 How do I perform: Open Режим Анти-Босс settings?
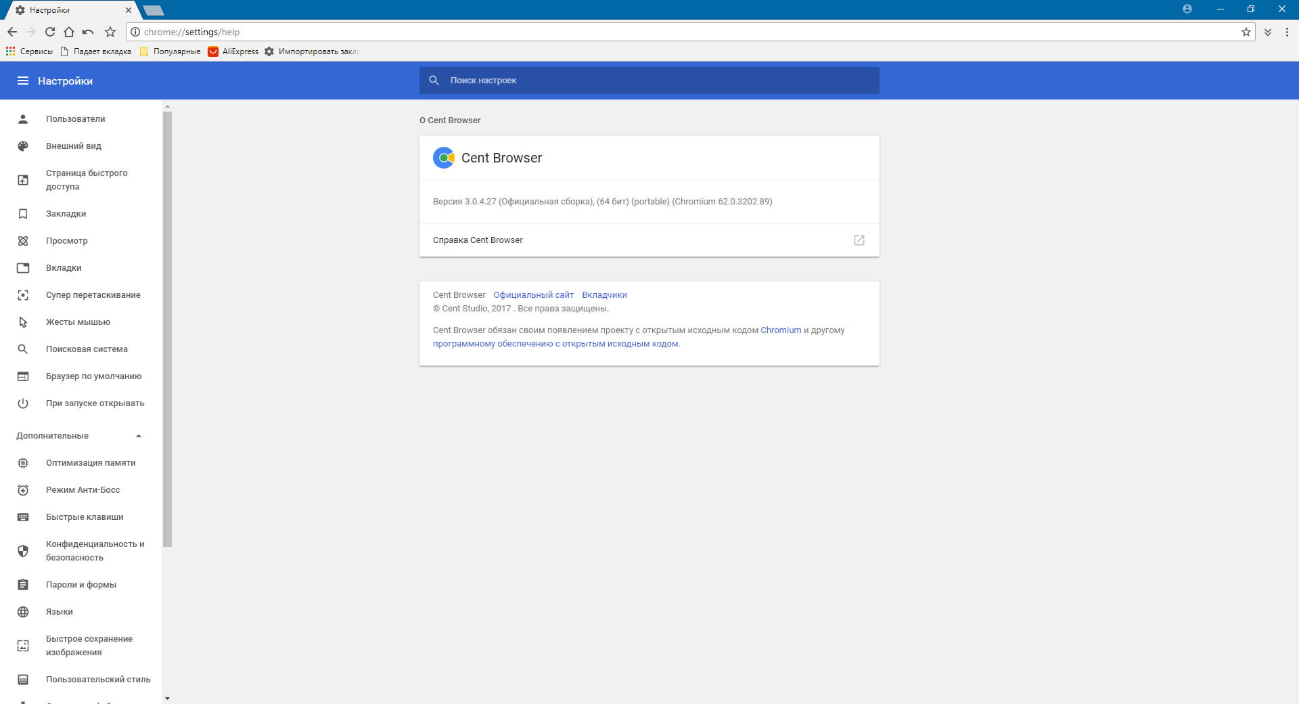[x=83, y=490]
